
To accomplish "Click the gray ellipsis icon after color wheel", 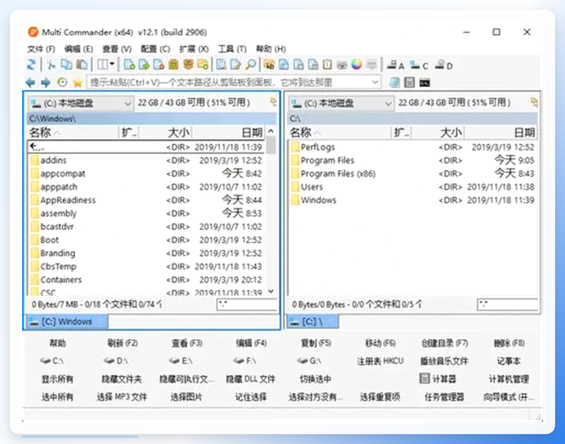I will pyautogui.click(x=372, y=65).
